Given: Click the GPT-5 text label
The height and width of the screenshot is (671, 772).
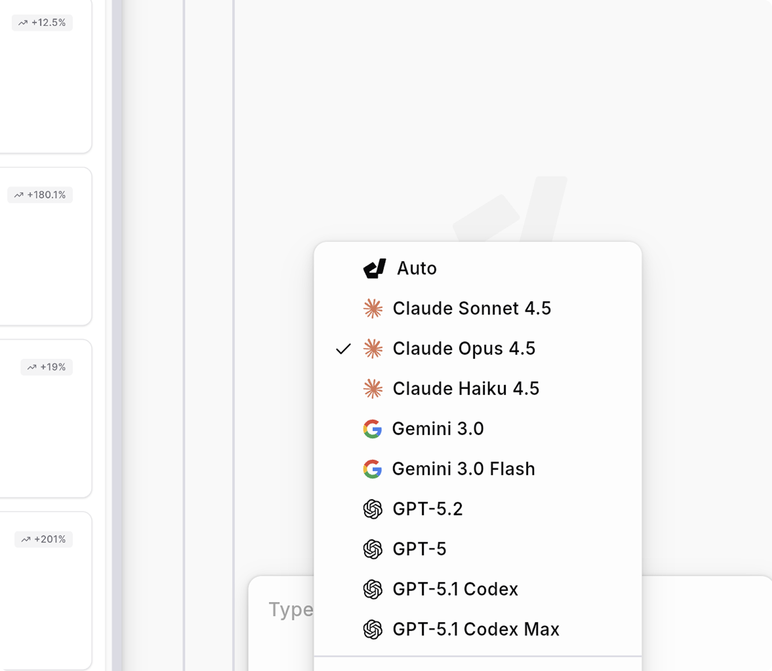Looking at the screenshot, I should click(419, 549).
